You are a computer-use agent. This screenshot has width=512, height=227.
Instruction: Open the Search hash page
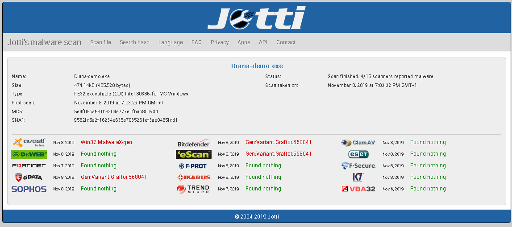[134, 42]
